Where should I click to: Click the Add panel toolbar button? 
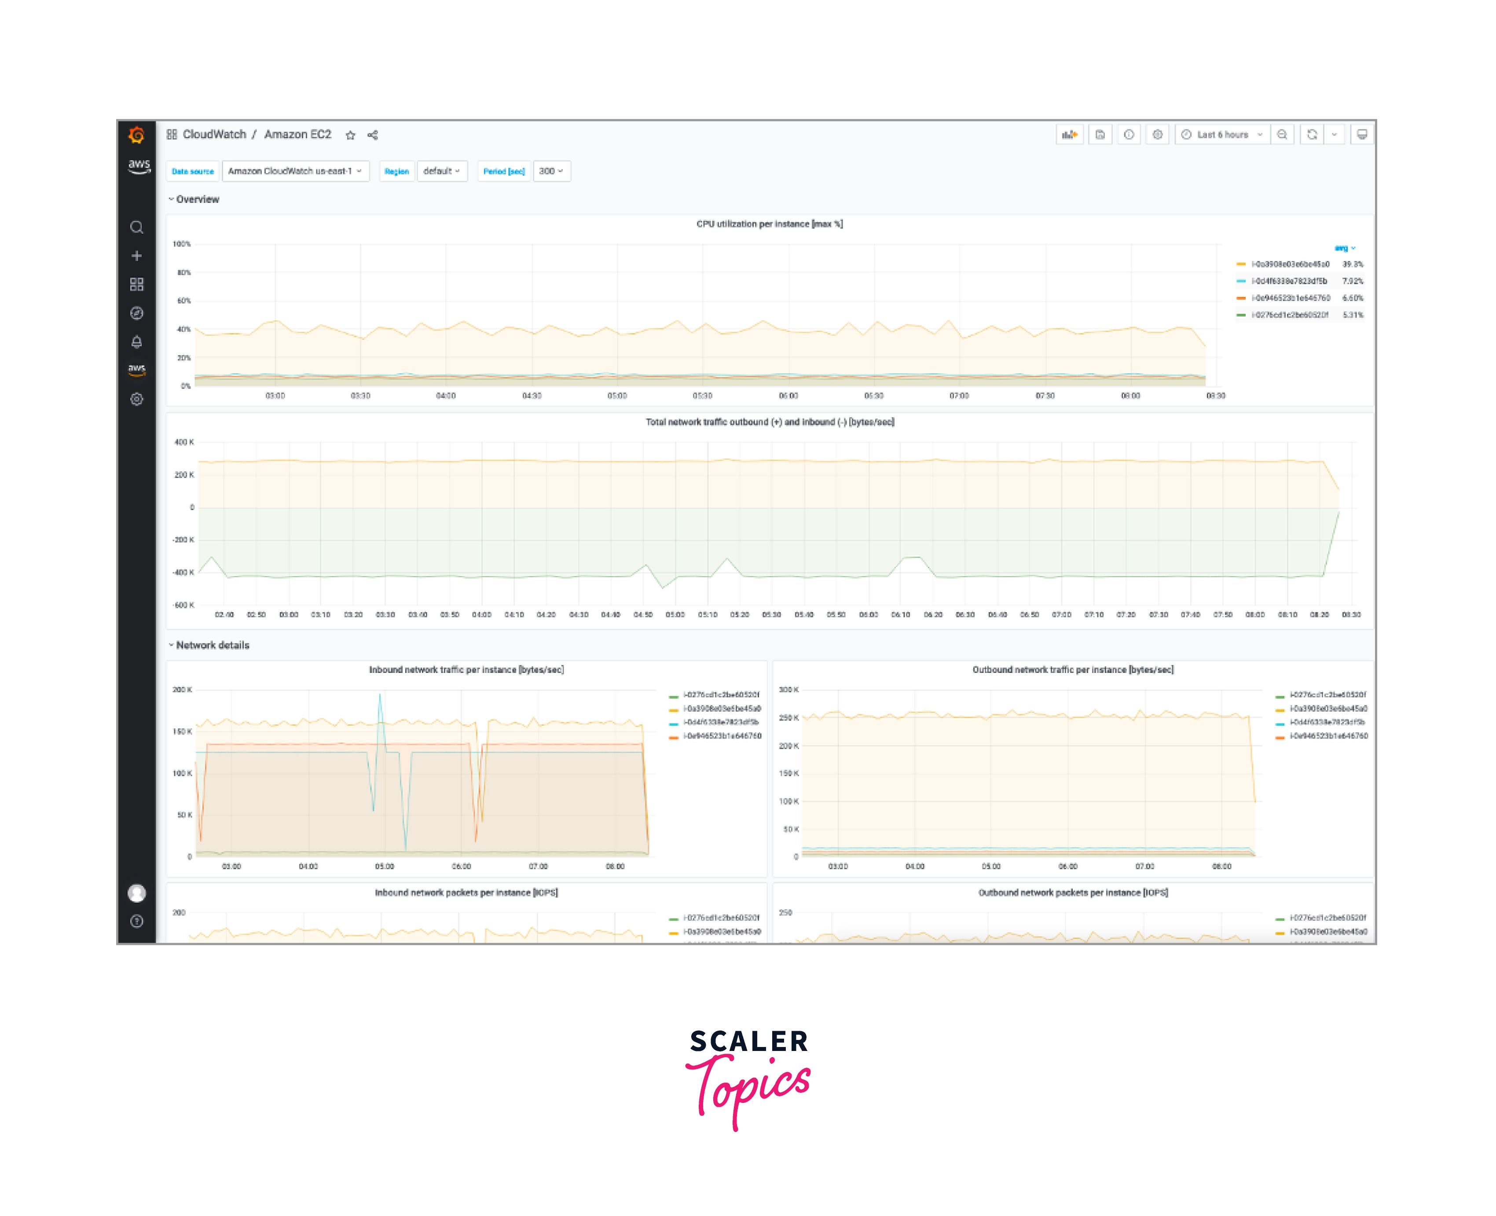1070,135
